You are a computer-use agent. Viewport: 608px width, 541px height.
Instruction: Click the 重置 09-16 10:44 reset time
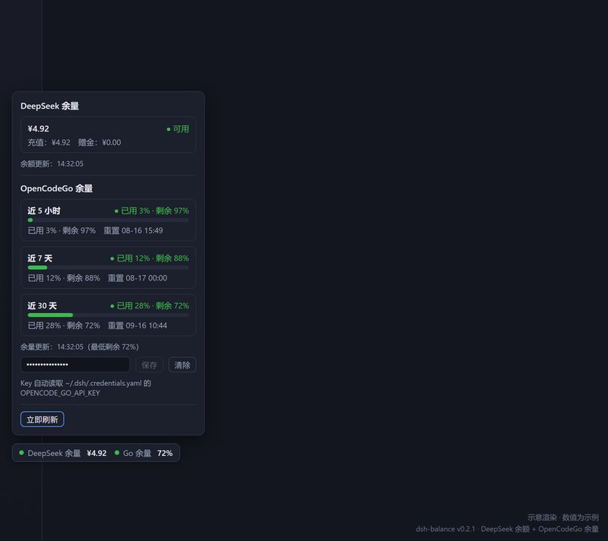138,326
